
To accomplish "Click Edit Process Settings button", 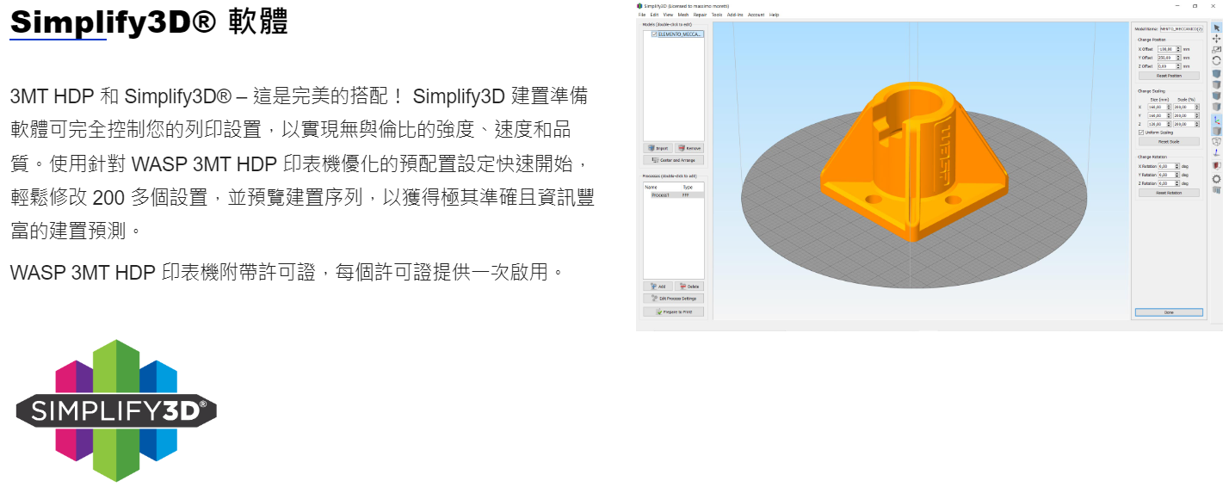I will (x=674, y=298).
